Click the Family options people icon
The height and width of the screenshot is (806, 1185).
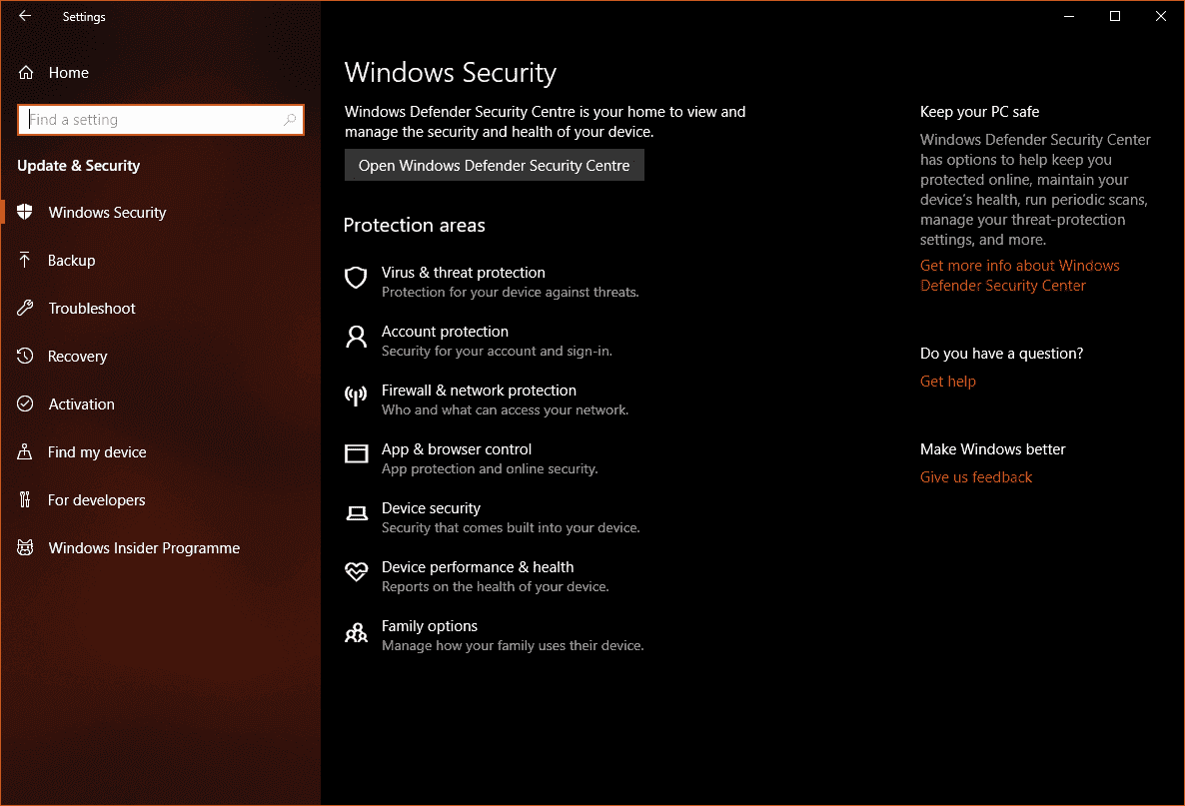[x=356, y=632]
